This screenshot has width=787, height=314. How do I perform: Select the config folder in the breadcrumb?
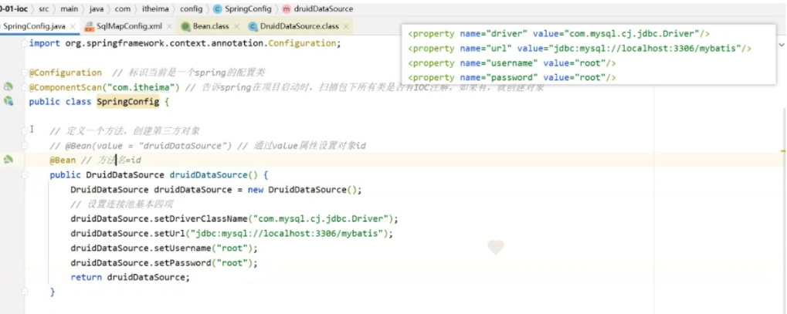tap(191, 8)
